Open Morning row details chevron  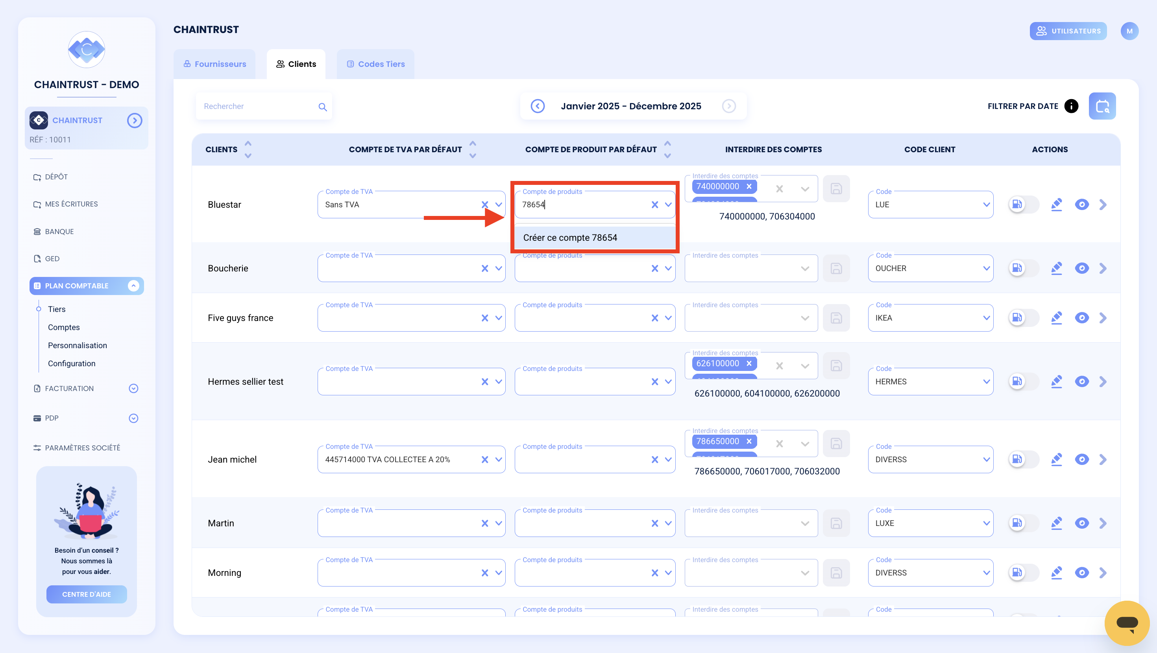pyautogui.click(x=1103, y=572)
